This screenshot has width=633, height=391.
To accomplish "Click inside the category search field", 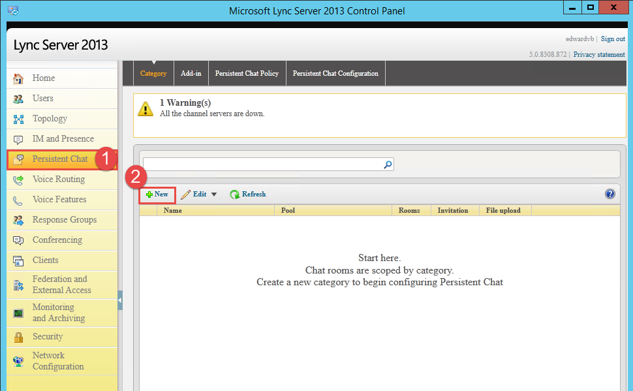I will (x=262, y=164).
